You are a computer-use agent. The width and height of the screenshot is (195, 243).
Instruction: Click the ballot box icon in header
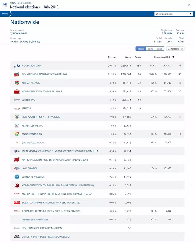pyautogui.click(x=5, y=5)
